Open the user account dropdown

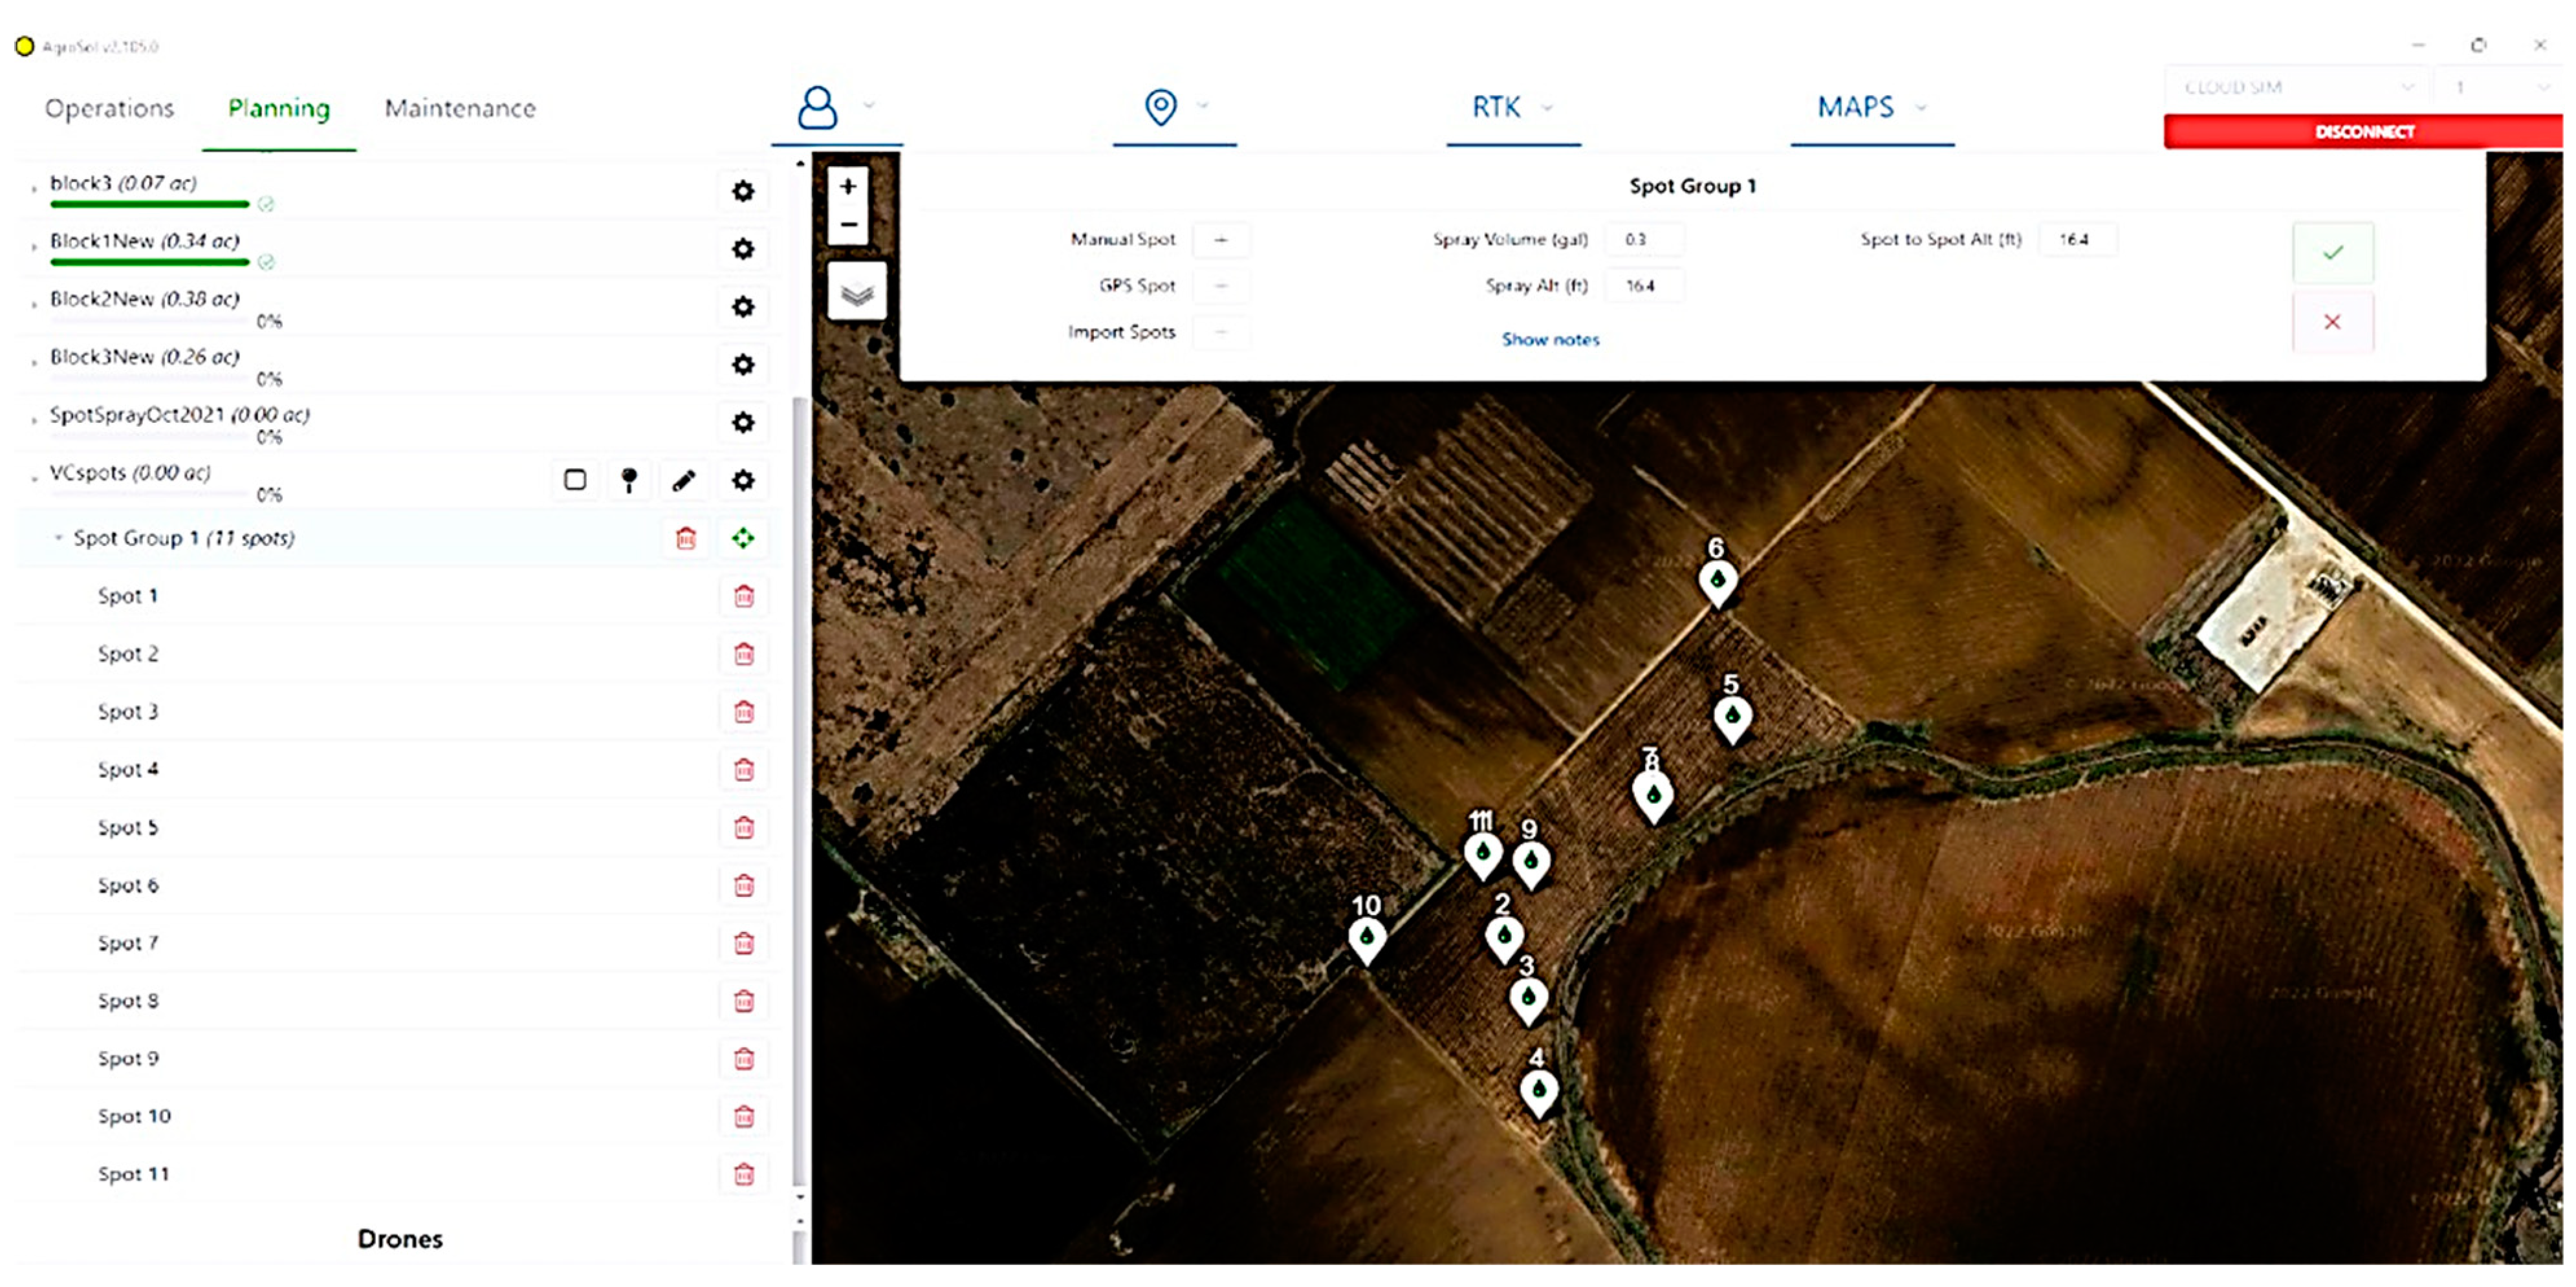pyautogui.click(x=836, y=107)
